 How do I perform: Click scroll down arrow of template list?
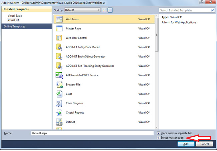point(157,127)
